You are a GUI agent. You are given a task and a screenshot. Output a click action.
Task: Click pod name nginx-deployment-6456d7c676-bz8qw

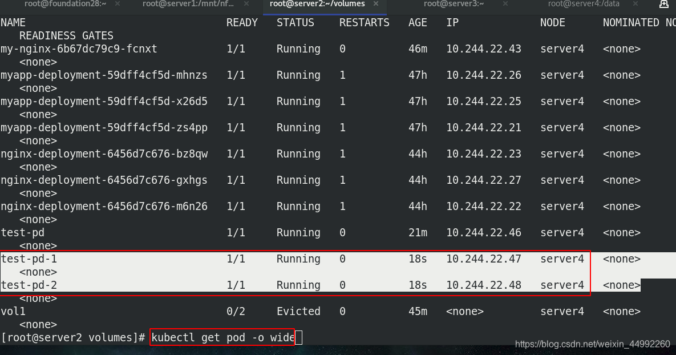pos(104,154)
